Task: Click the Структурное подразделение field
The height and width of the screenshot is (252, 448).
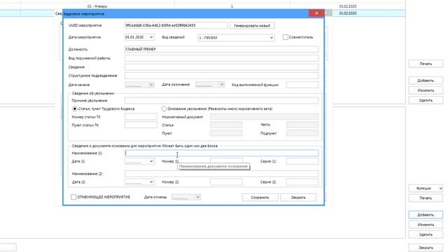Action: (x=221, y=76)
